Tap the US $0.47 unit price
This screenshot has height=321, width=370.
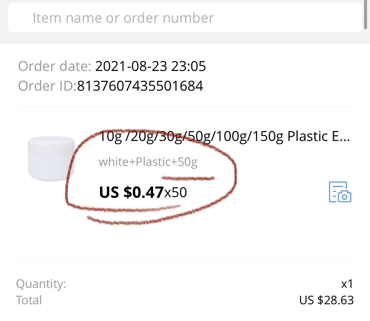point(131,193)
